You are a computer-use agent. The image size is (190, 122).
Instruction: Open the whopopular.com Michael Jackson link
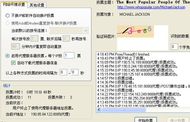[x=151, y=7]
